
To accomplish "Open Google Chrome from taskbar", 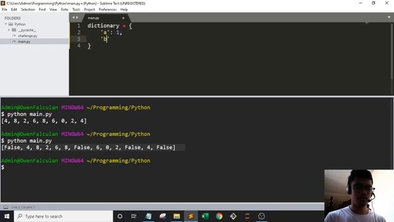I will pyautogui.click(x=219, y=216).
